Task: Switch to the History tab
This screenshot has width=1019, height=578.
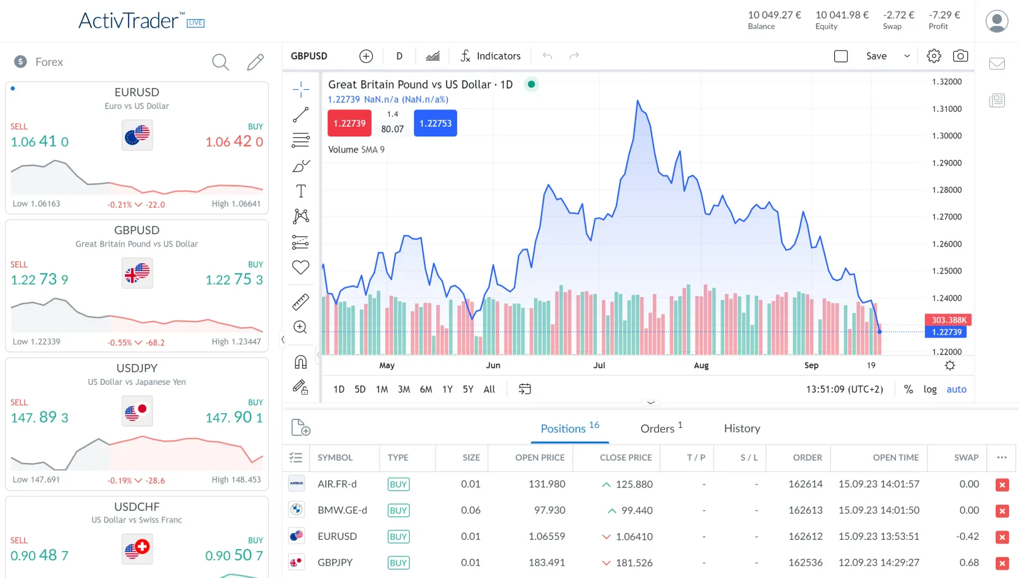Action: click(x=742, y=429)
